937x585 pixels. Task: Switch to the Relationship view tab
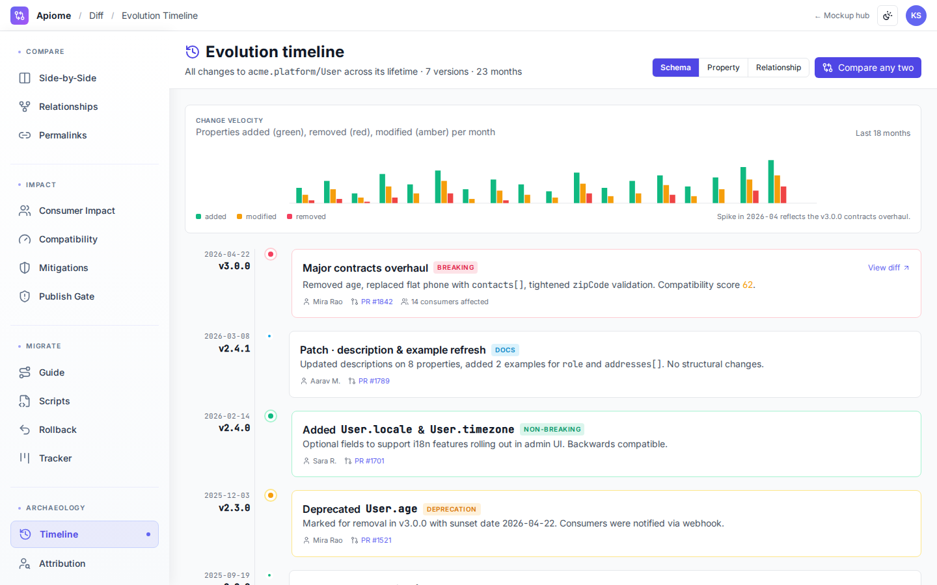(778, 68)
